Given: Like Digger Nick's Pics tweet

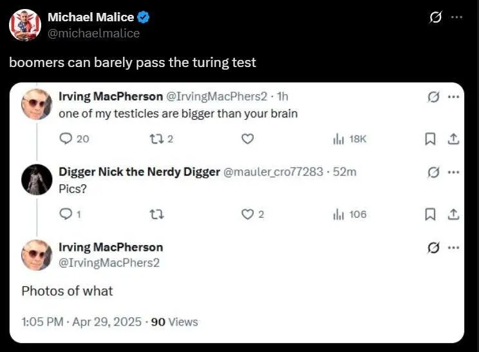Looking at the screenshot, I should 248,214.
